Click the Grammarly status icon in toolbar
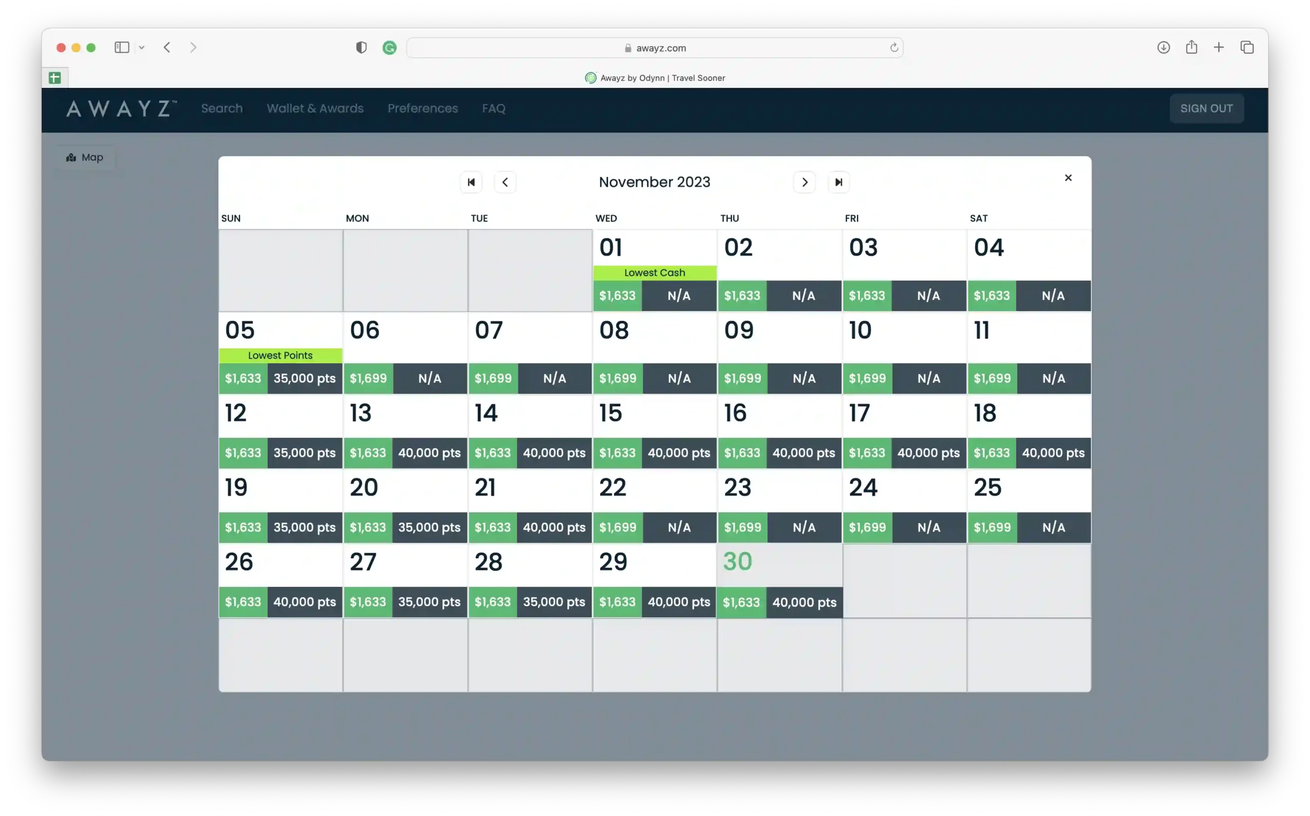Image resolution: width=1310 pixels, height=816 pixels. tap(389, 47)
